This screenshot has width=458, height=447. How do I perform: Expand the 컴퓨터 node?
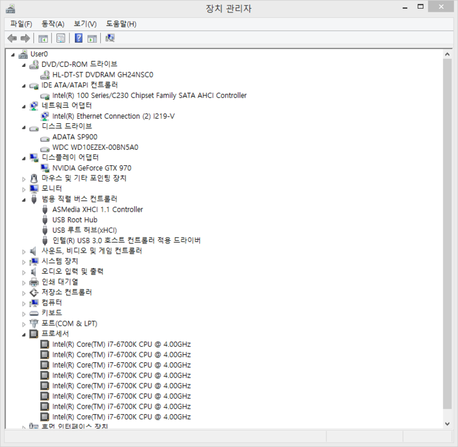(x=24, y=303)
